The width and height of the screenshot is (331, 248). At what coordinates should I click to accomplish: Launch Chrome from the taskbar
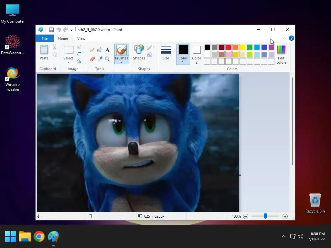coord(39,236)
